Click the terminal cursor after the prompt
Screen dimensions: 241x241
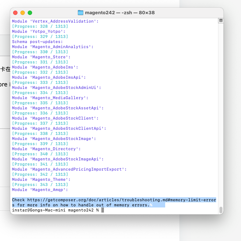click(103, 210)
